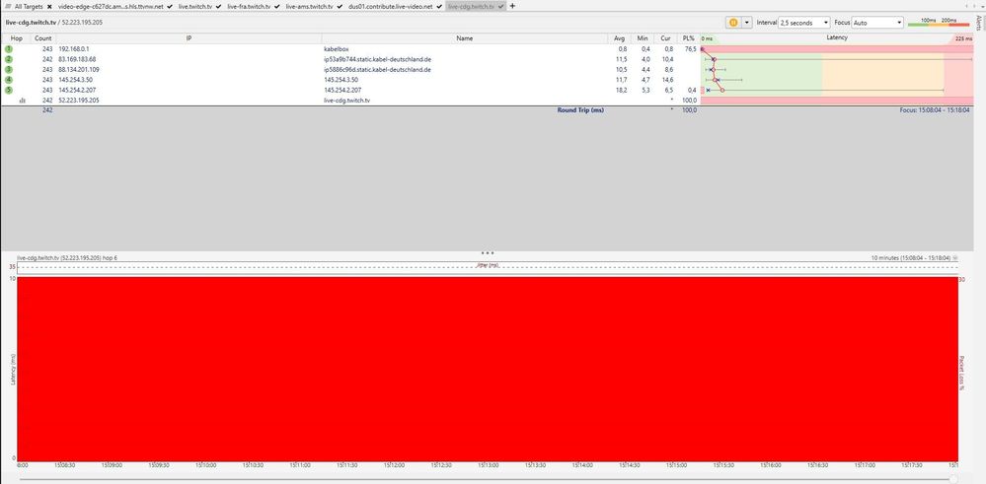Click the checkmark icon on live.twitch.tv tab
The height and width of the screenshot is (484, 986).
[217, 6]
